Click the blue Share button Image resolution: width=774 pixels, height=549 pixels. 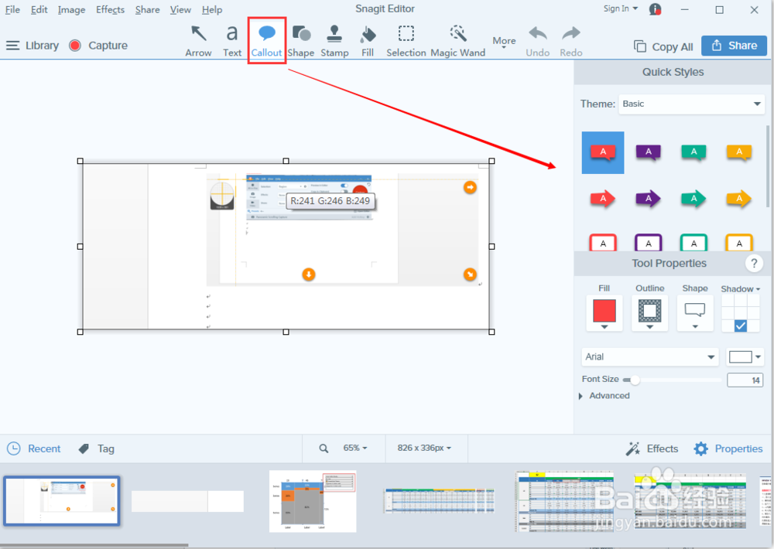point(734,46)
